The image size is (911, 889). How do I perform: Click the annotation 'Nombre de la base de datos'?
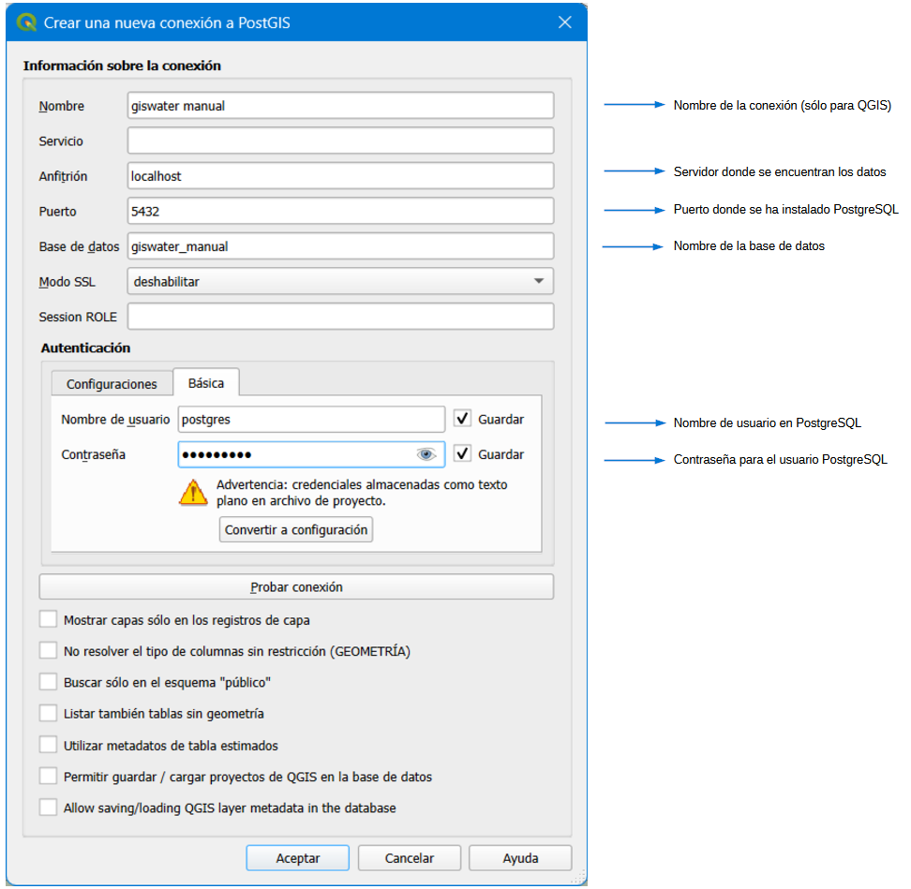(x=749, y=246)
